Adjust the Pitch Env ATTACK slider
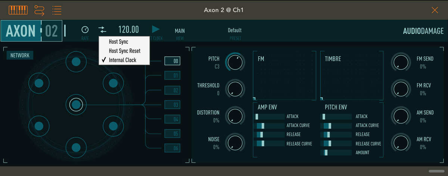448x176 pixels. pyautogui.click(x=337, y=117)
